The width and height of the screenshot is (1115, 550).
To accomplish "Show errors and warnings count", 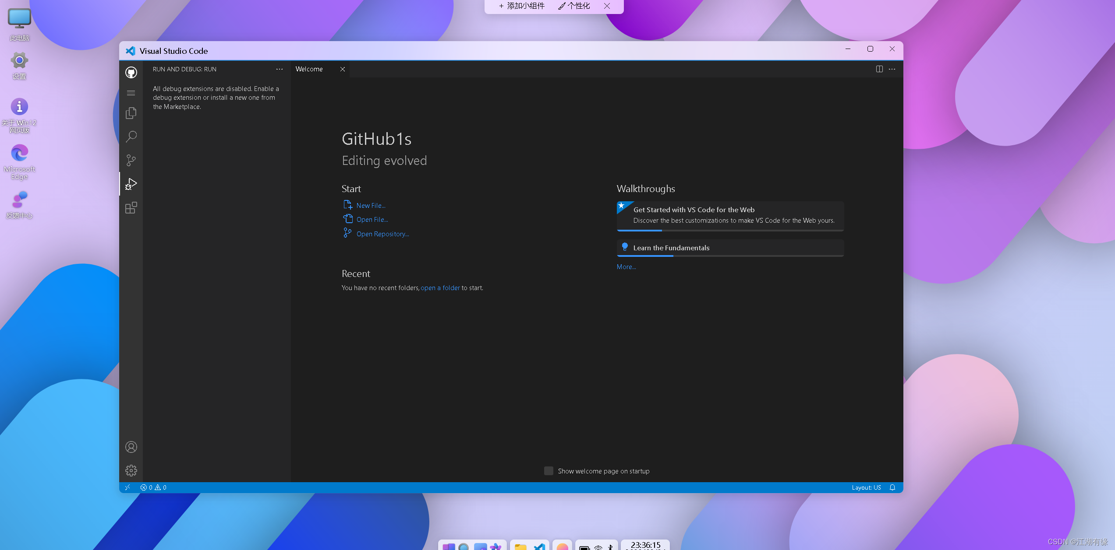I will tap(153, 487).
